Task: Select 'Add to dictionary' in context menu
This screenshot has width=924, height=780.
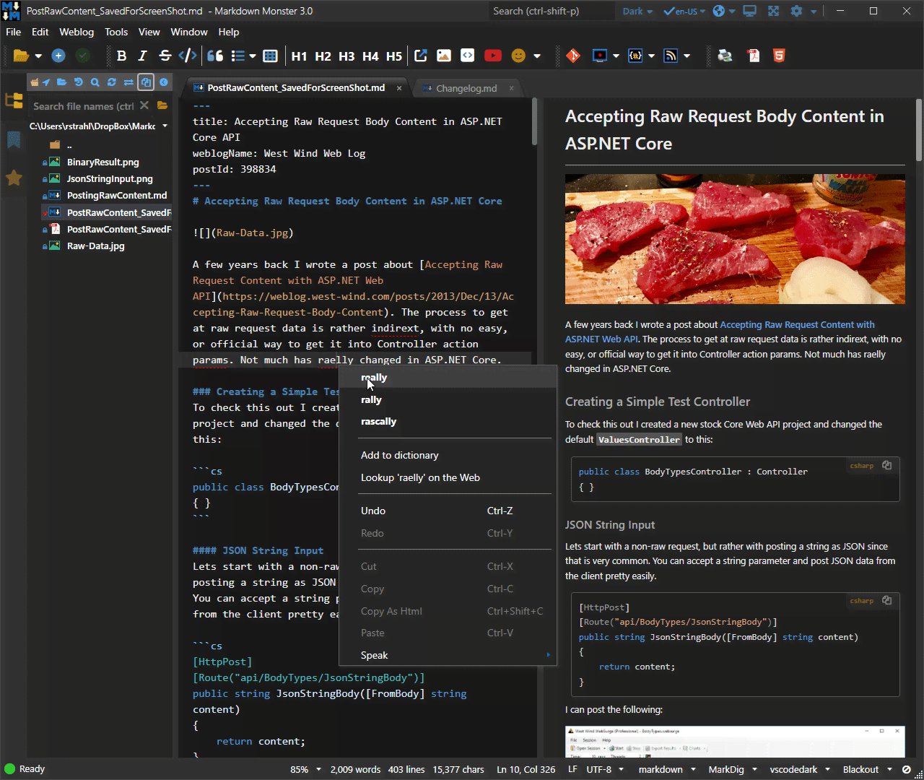Action: [x=399, y=455]
